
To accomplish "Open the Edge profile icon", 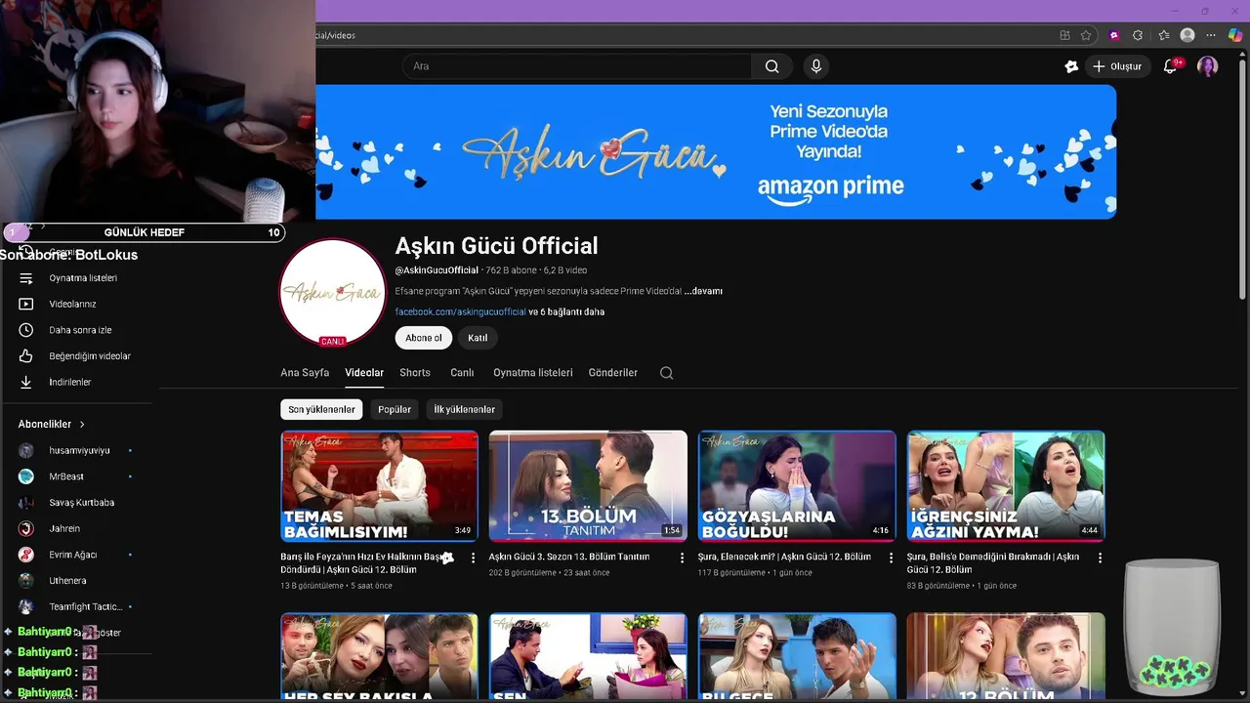I will (x=1187, y=35).
